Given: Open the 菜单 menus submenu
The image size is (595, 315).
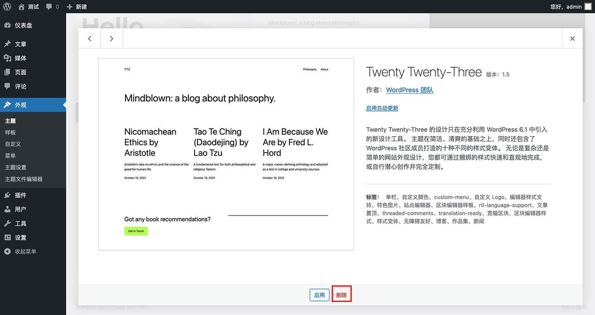Looking at the screenshot, I should tap(10, 156).
